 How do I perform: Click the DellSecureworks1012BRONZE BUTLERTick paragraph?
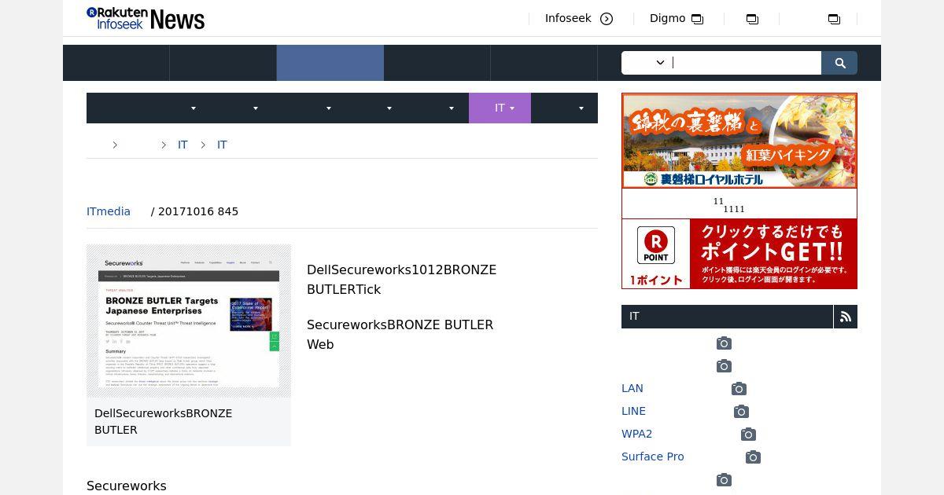coord(401,280)
